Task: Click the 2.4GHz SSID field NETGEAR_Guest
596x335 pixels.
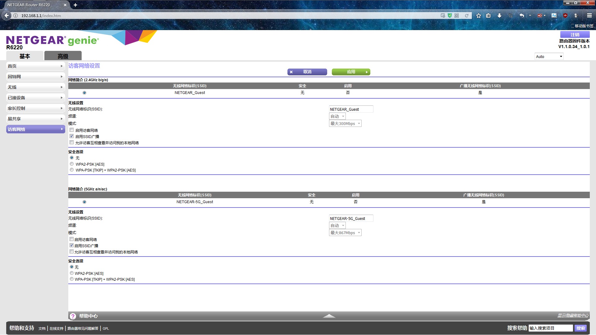Action: [351, 109]
